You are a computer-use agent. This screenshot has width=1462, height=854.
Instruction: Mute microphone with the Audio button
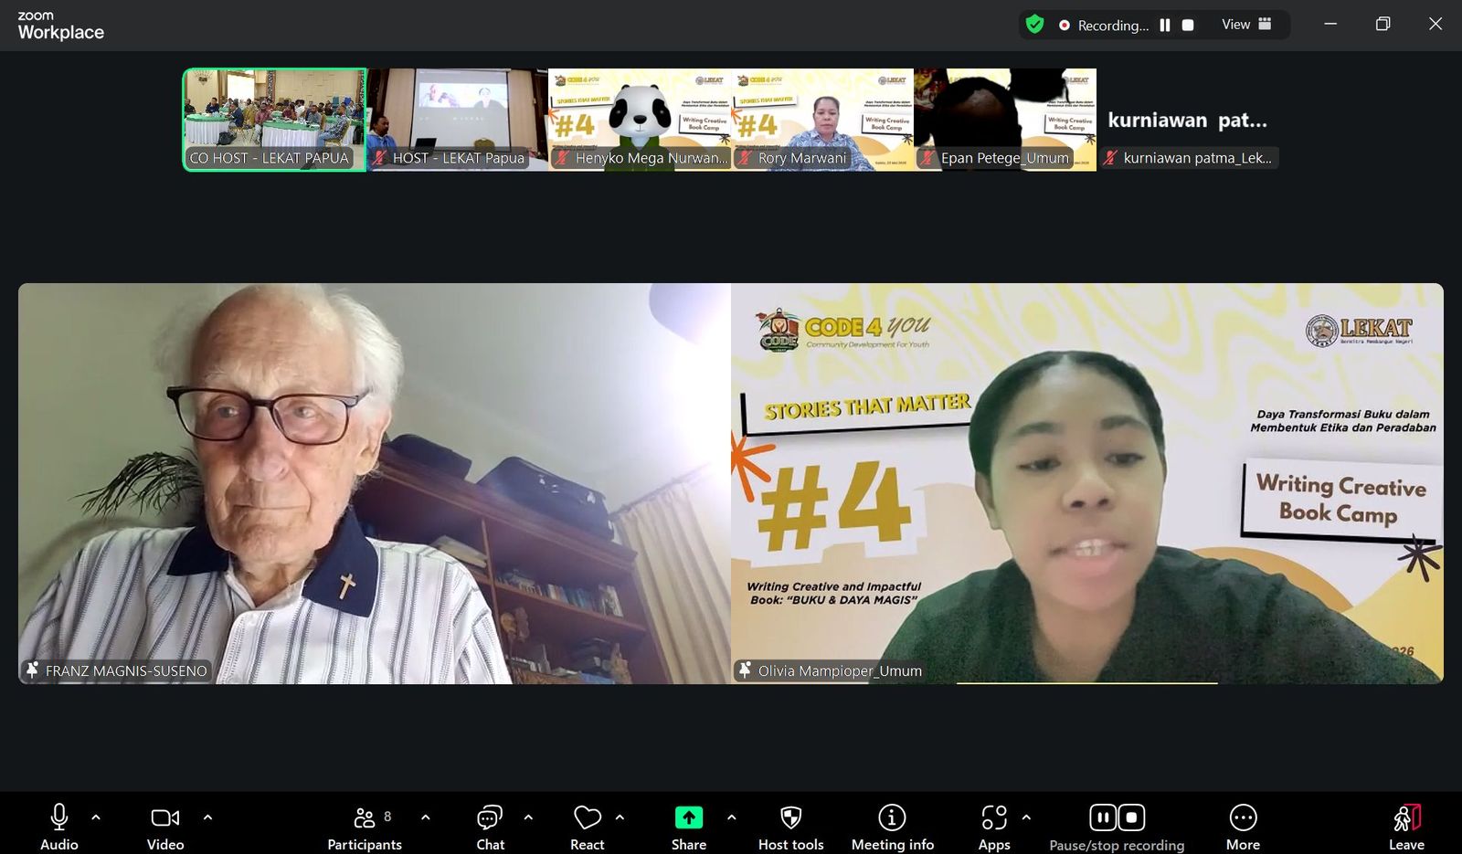point(59,828)
